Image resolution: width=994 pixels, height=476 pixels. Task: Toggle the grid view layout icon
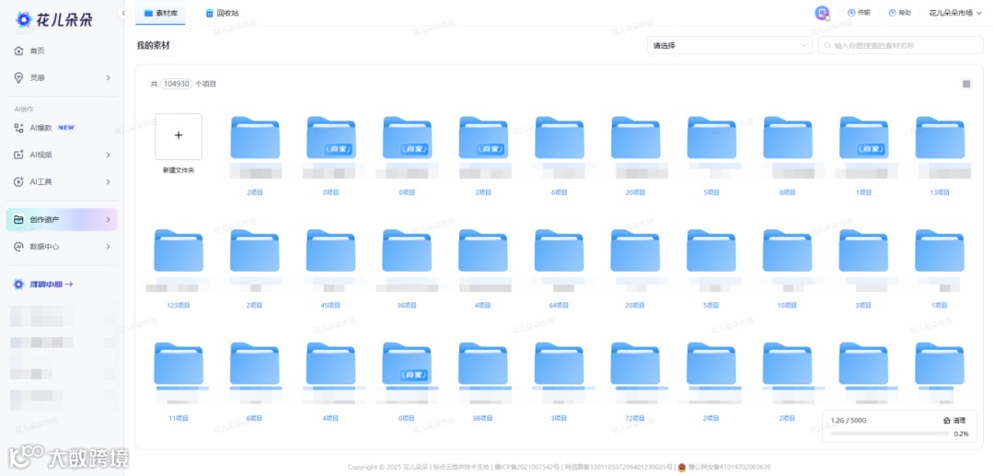pos(966,84)
